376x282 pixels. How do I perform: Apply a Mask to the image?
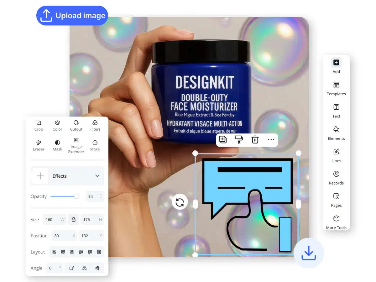pyautogui.click(x=57, y=145)
